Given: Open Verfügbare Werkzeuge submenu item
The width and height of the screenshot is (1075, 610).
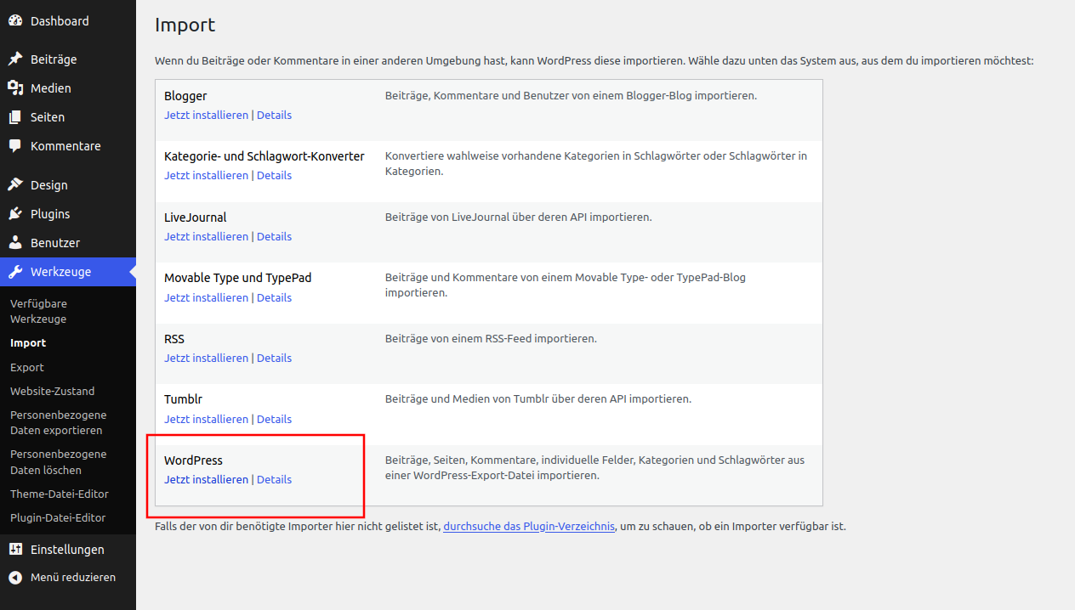Looking at the screenshot, I should 38,311.
